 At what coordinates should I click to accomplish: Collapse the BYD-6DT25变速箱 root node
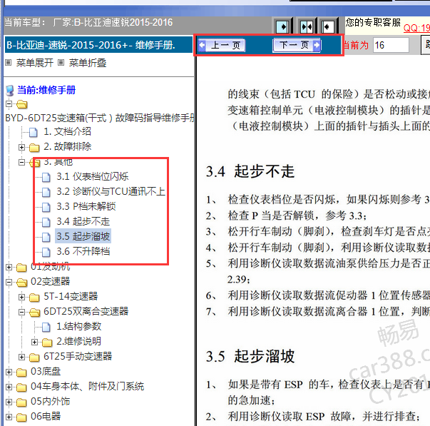(9, 104)
